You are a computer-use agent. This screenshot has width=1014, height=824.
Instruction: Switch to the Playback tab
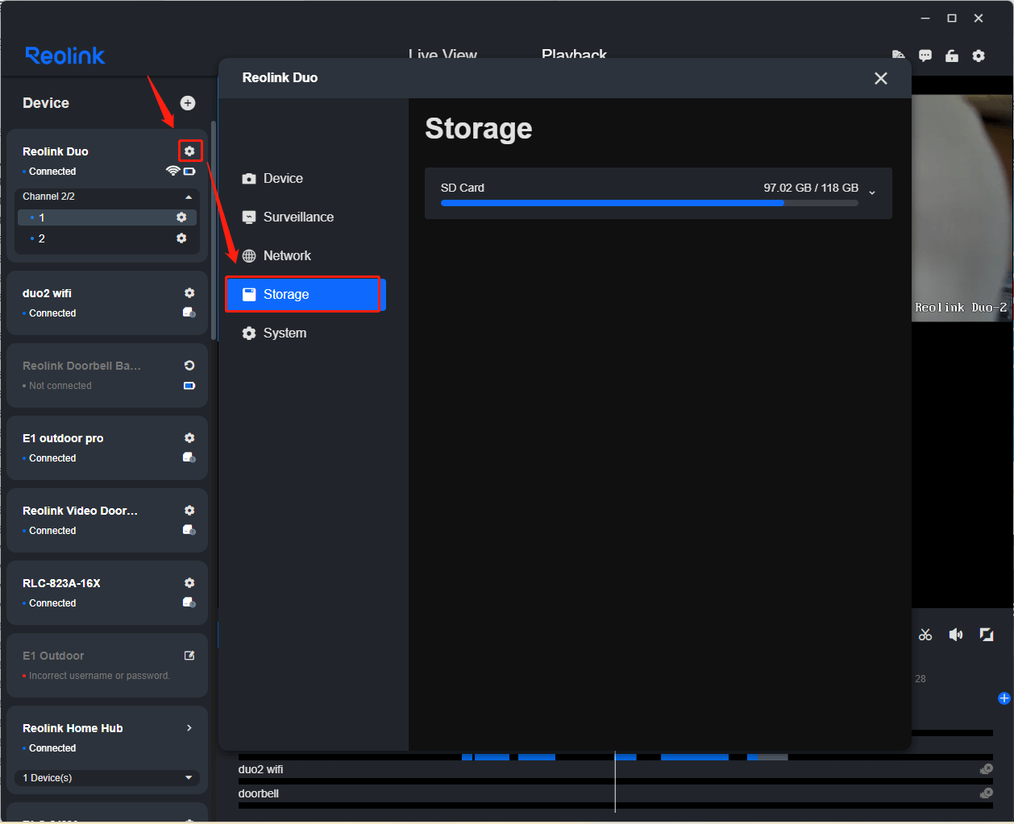coord(574,54)
